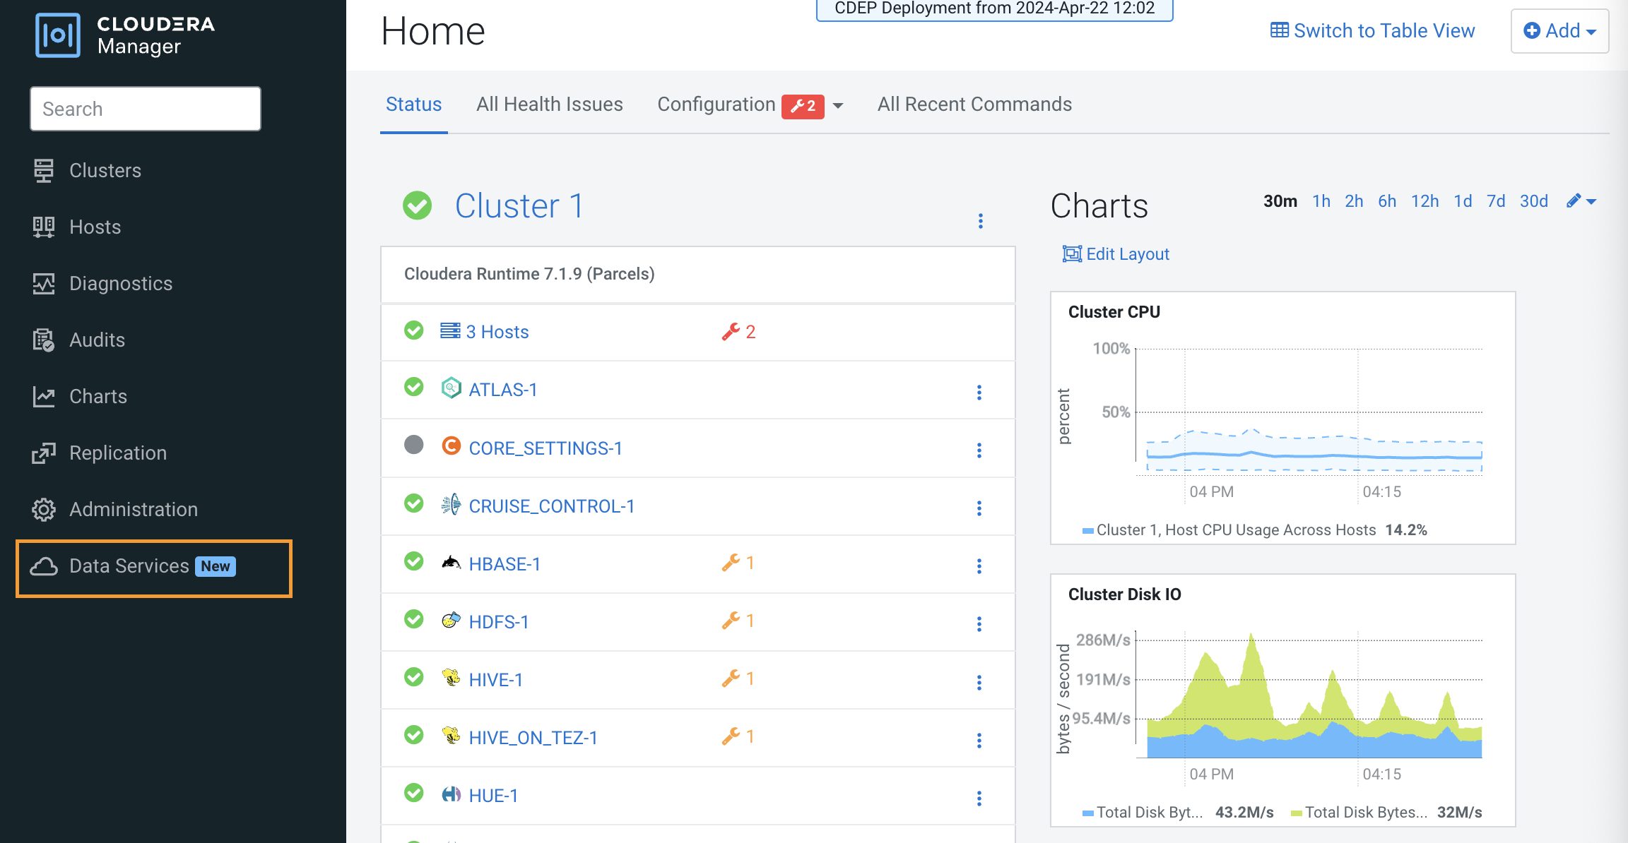This screenshot has height=843, width=1628.
Task: Click the HBASE-1 orca icon
Action: 451,562
